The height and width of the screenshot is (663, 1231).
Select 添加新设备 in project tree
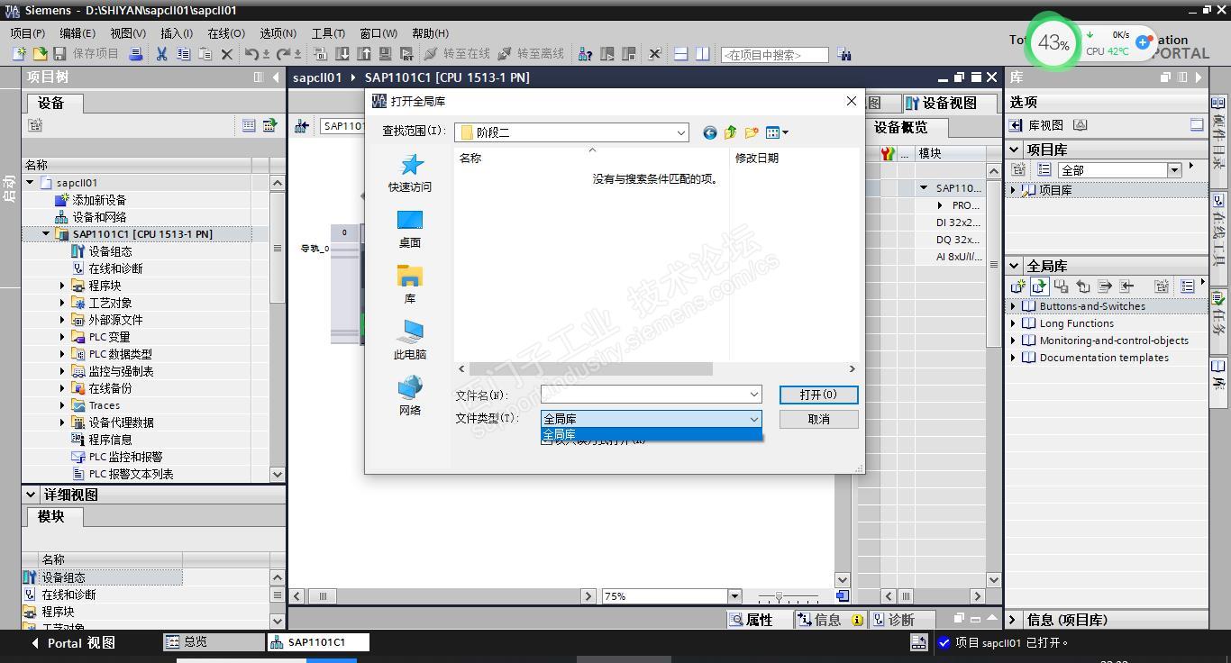point(99,200)
